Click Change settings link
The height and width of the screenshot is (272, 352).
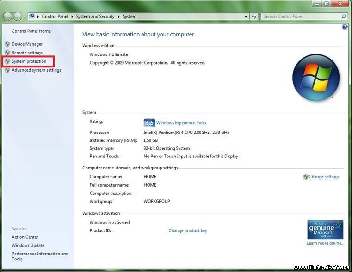pos(324,177)
